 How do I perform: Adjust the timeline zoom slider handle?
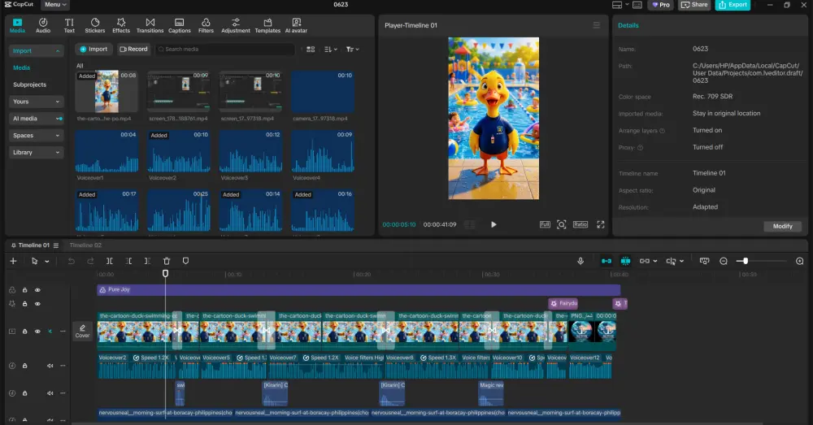745,261
